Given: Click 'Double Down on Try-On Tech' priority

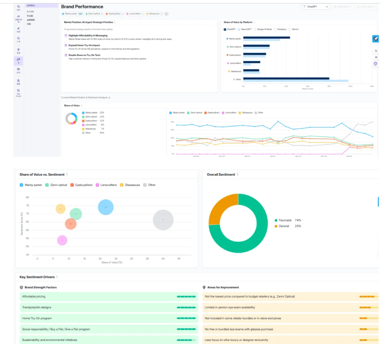Looking at the screenshot, I should click(x=84, y=55).
